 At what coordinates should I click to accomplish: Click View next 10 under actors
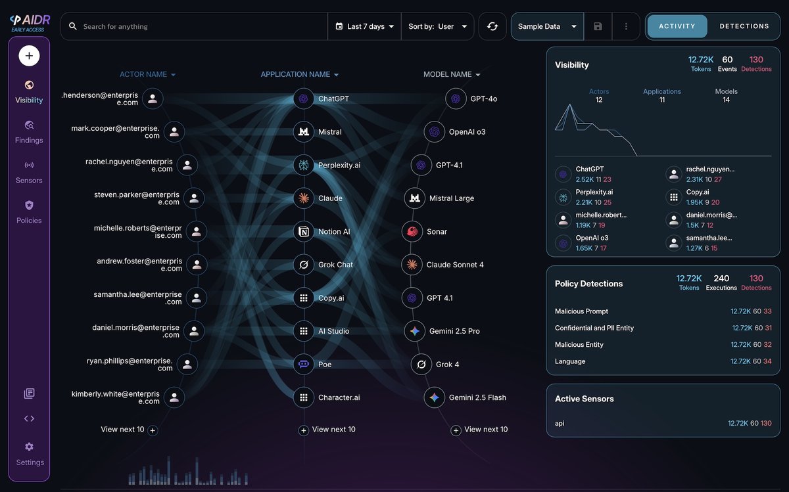pyautogui.click(x=129, y=430)
